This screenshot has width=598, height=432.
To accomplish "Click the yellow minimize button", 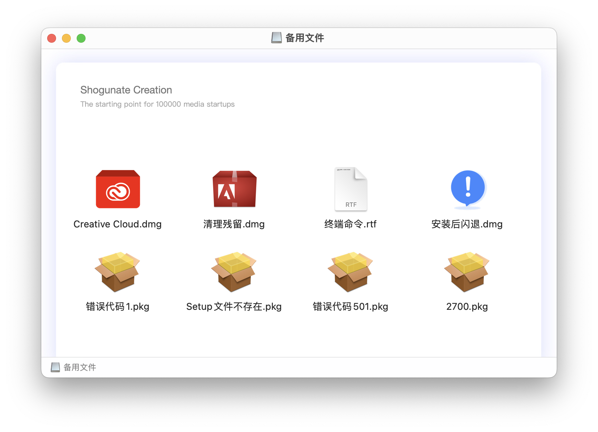I will (66, 38).
